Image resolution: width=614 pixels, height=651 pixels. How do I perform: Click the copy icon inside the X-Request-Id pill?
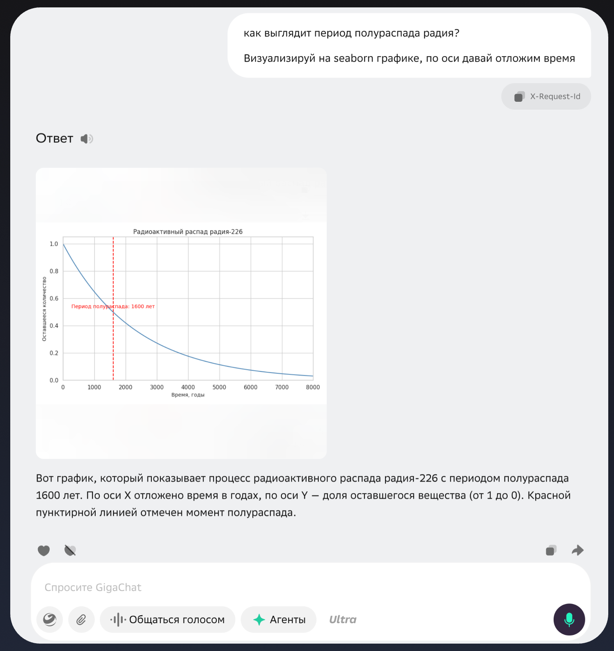tap(519, 96)
